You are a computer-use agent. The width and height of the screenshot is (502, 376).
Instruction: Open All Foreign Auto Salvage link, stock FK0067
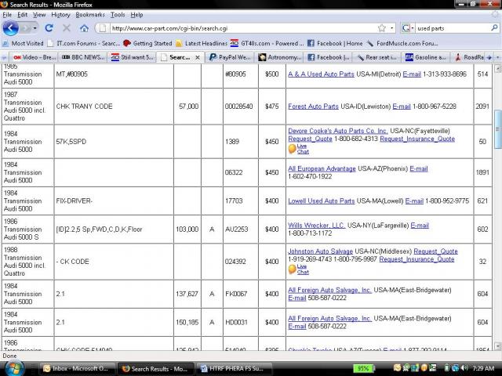pyautogui.click(x=329, y=290)
